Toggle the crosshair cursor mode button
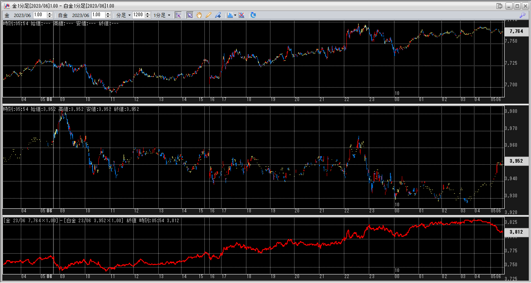Viewport: 531px width, 283px height. 178,15
